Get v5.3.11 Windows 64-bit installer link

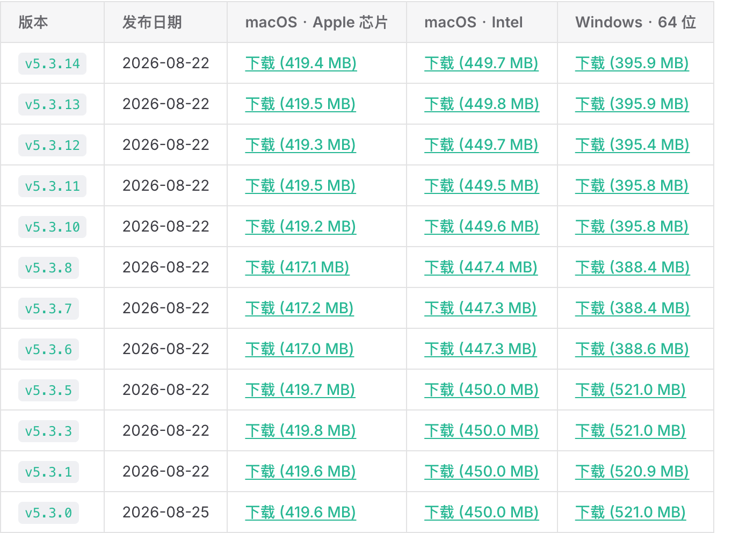click(x=632, y=186)
